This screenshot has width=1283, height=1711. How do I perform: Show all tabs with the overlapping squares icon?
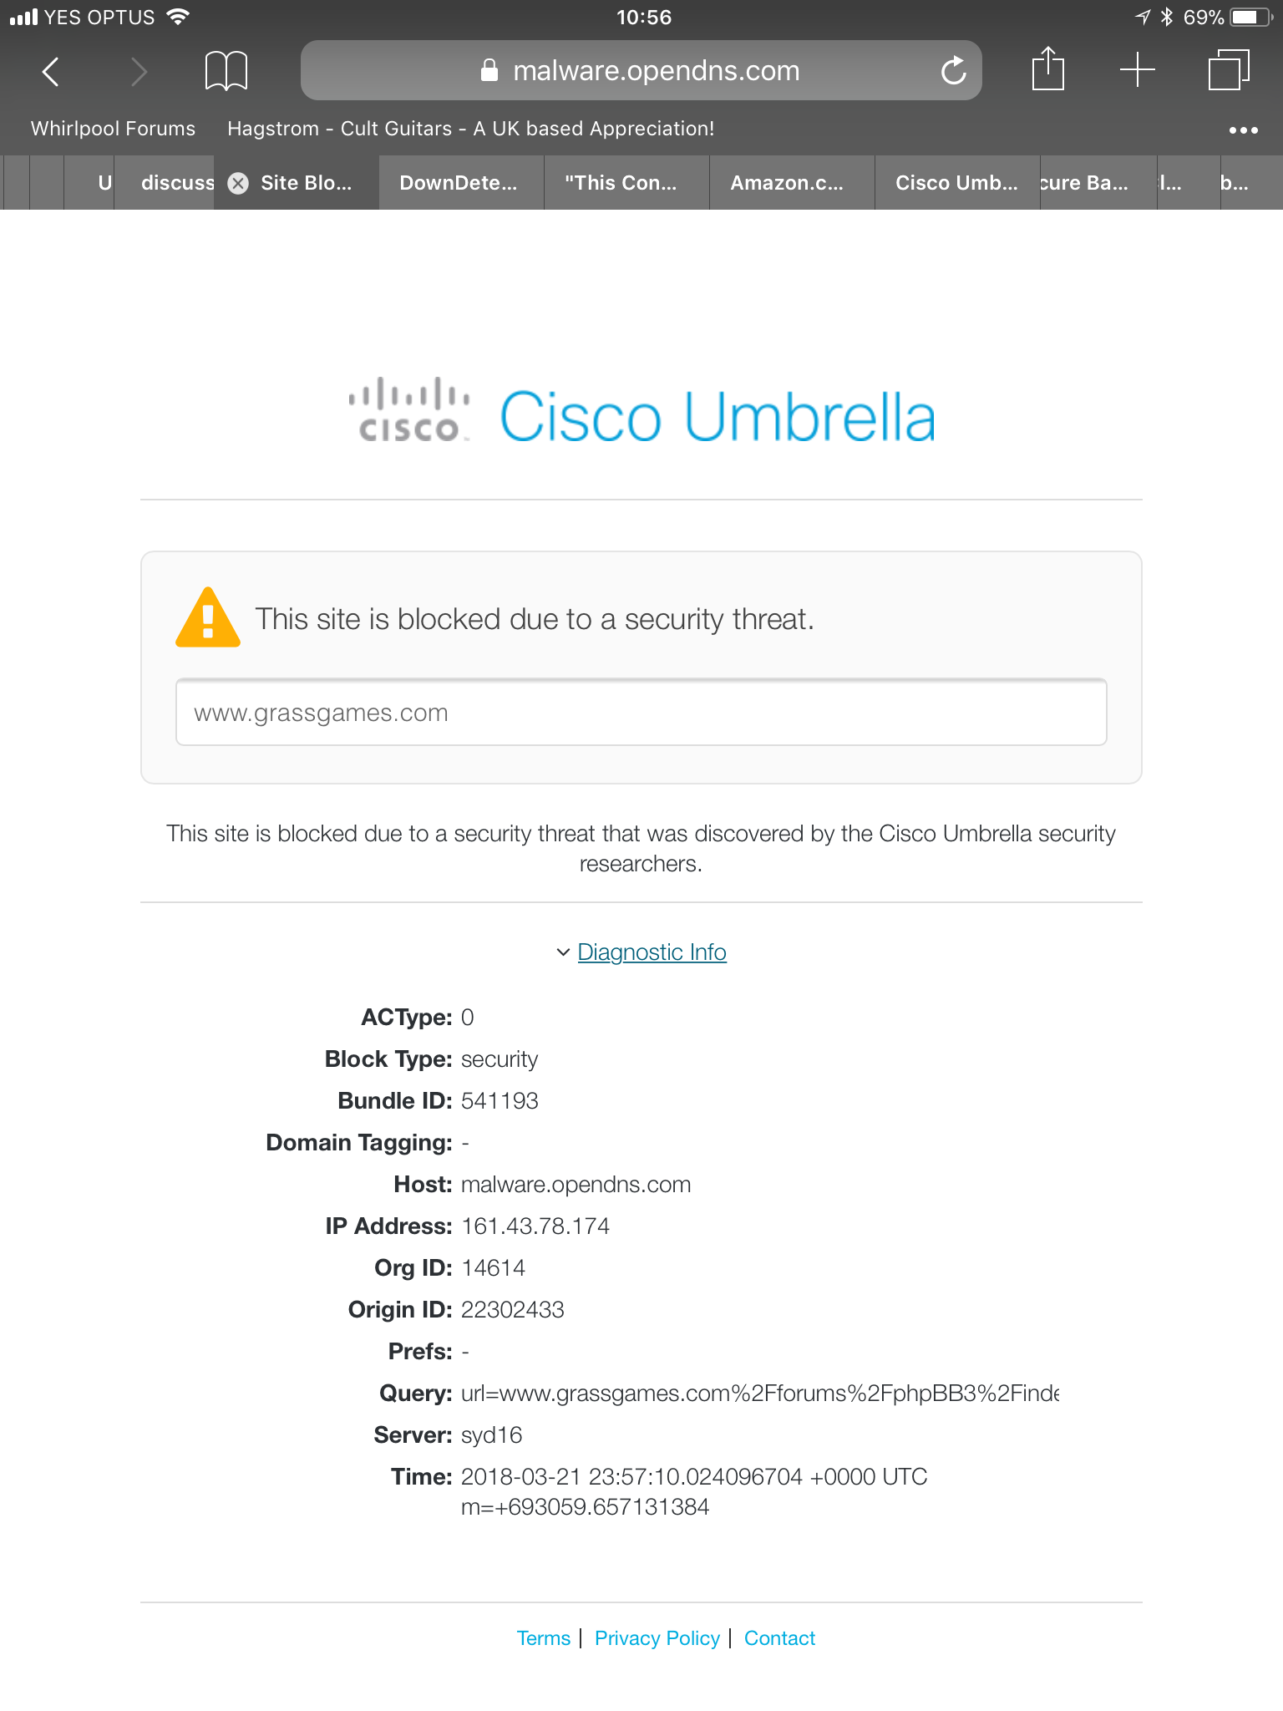pos(1229,70)
